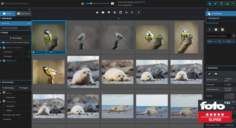Open the keyword search key icon
This screenshot has width=236, height=128.
(215, 3)
